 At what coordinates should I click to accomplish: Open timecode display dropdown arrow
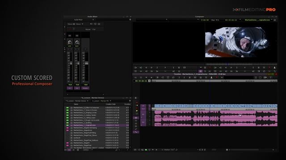pos(149,81)
